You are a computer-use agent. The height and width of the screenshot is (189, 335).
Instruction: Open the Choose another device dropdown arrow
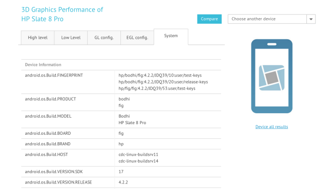tap(311, 19)
